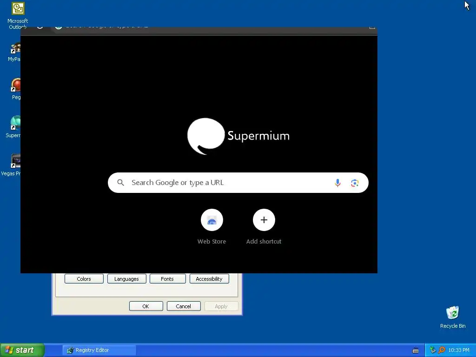This screenshot has width=476, height=357.
Task: Click the Fonts button in the dialog
Action: 167,279
